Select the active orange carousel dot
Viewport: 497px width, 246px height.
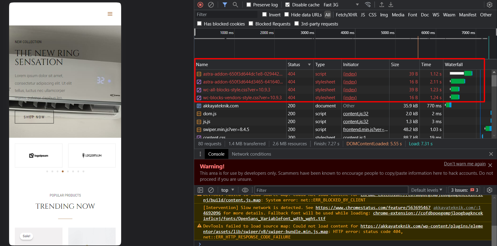pos(63,171)
